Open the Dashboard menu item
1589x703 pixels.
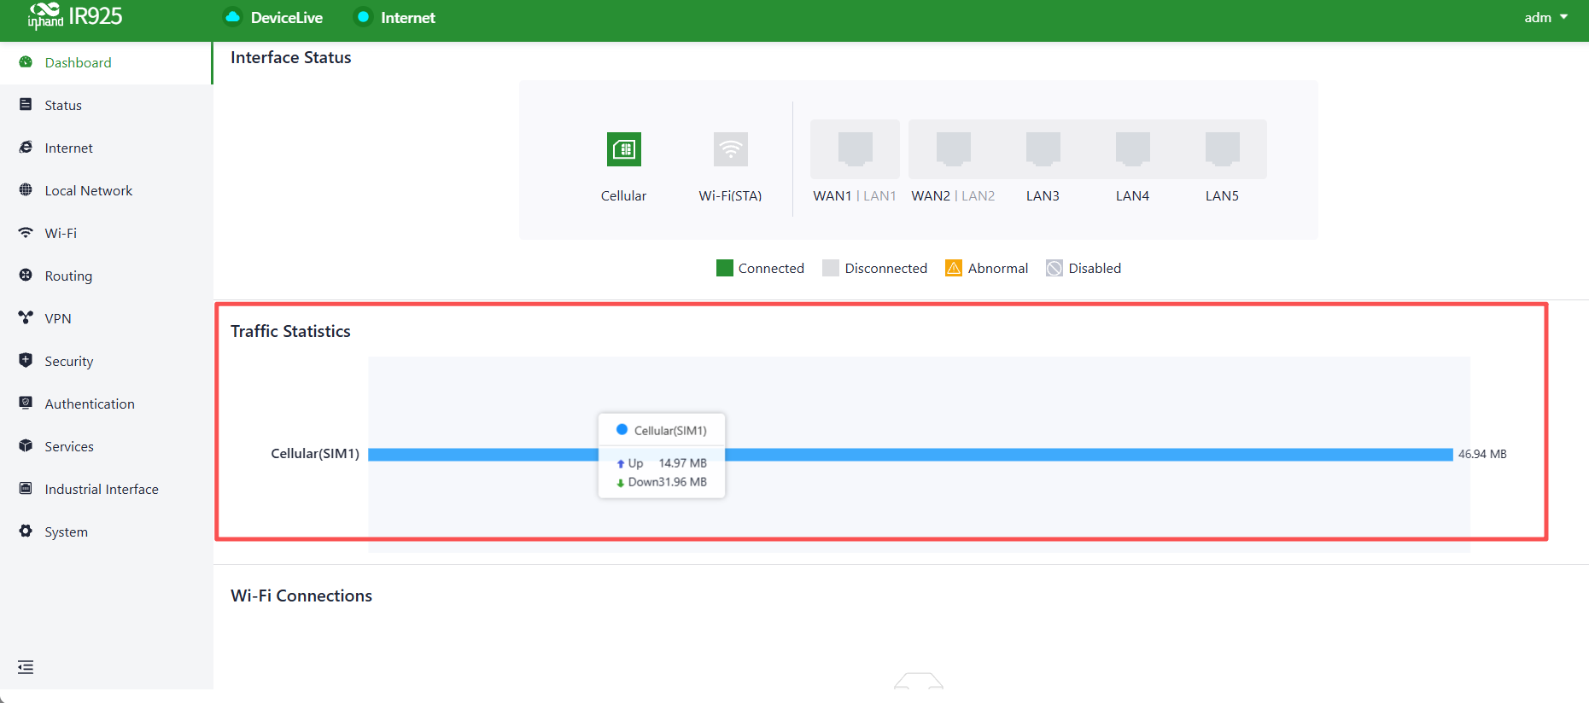pos(105,62)
